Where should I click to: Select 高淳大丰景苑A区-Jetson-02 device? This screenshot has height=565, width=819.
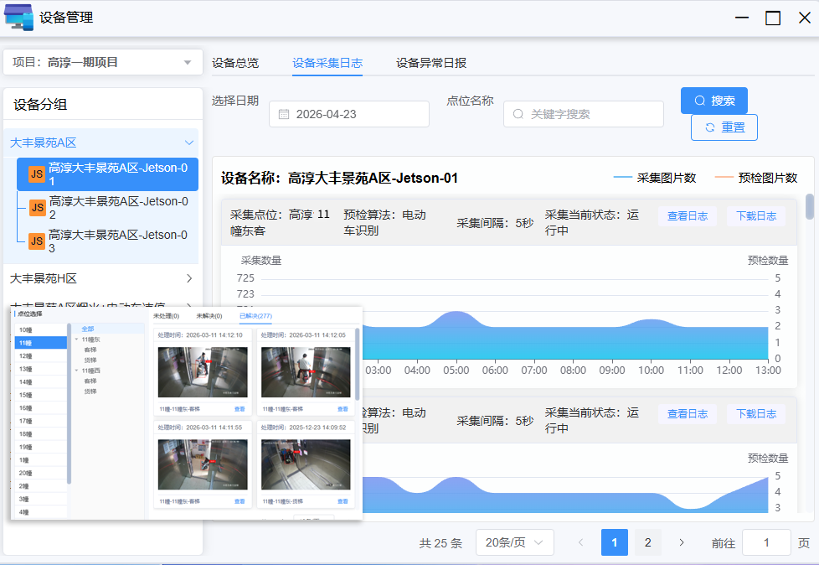[x=107, y=208]
